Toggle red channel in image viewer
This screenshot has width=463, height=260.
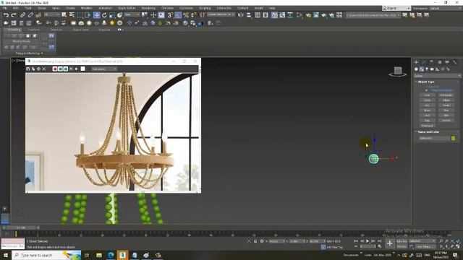pos(55,69)
